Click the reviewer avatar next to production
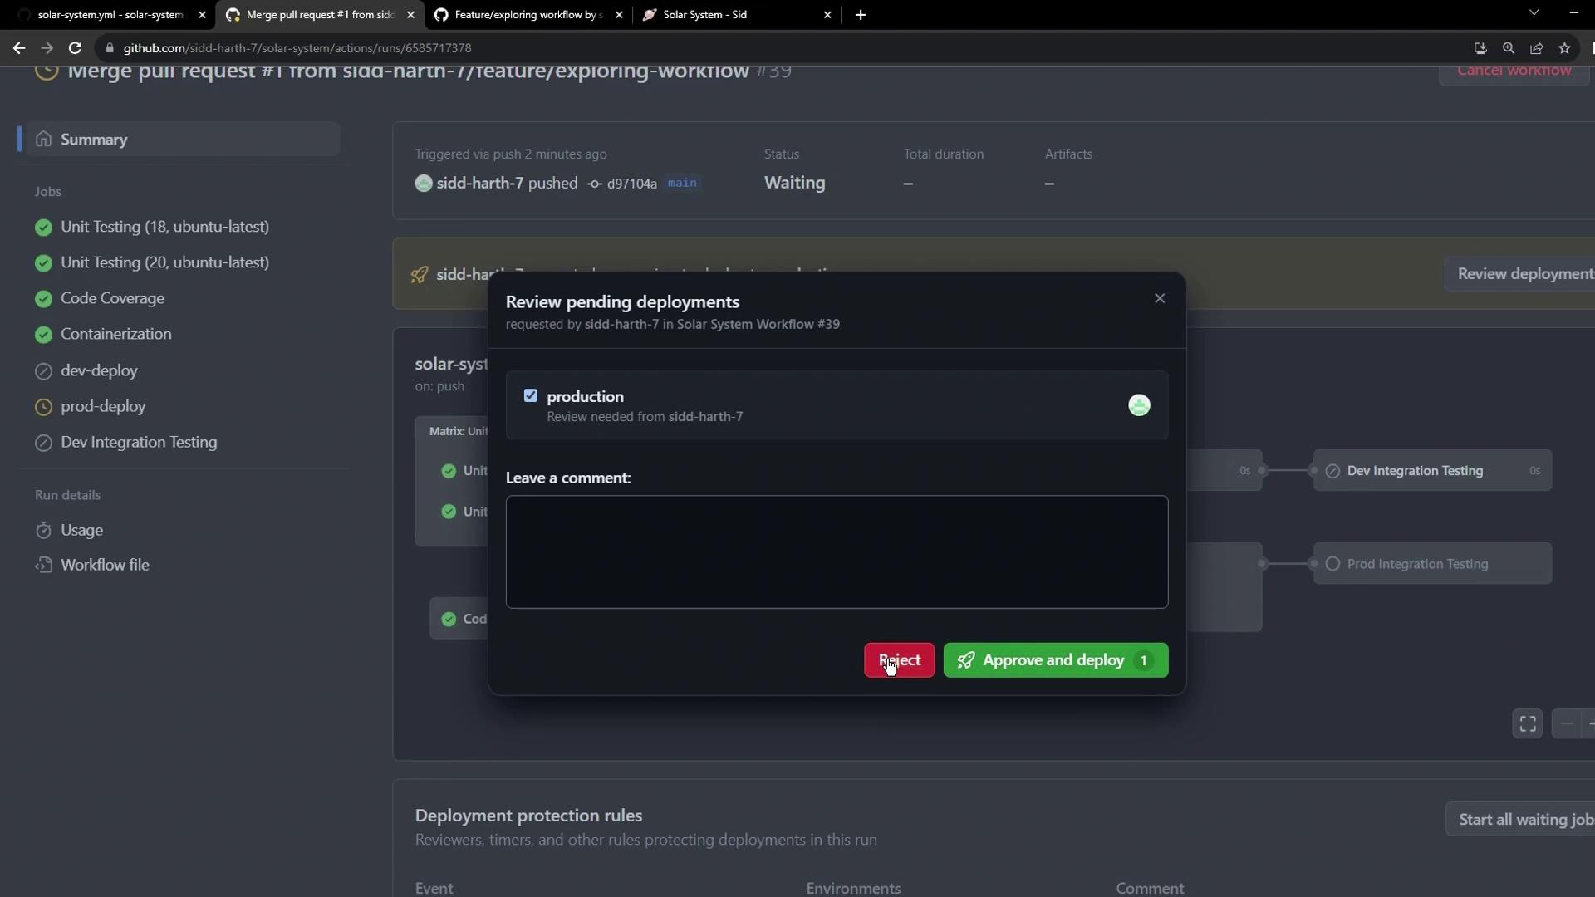The height and width of the screenshot is (897, 1595). pyautogui.click(x=1139, y=405)
